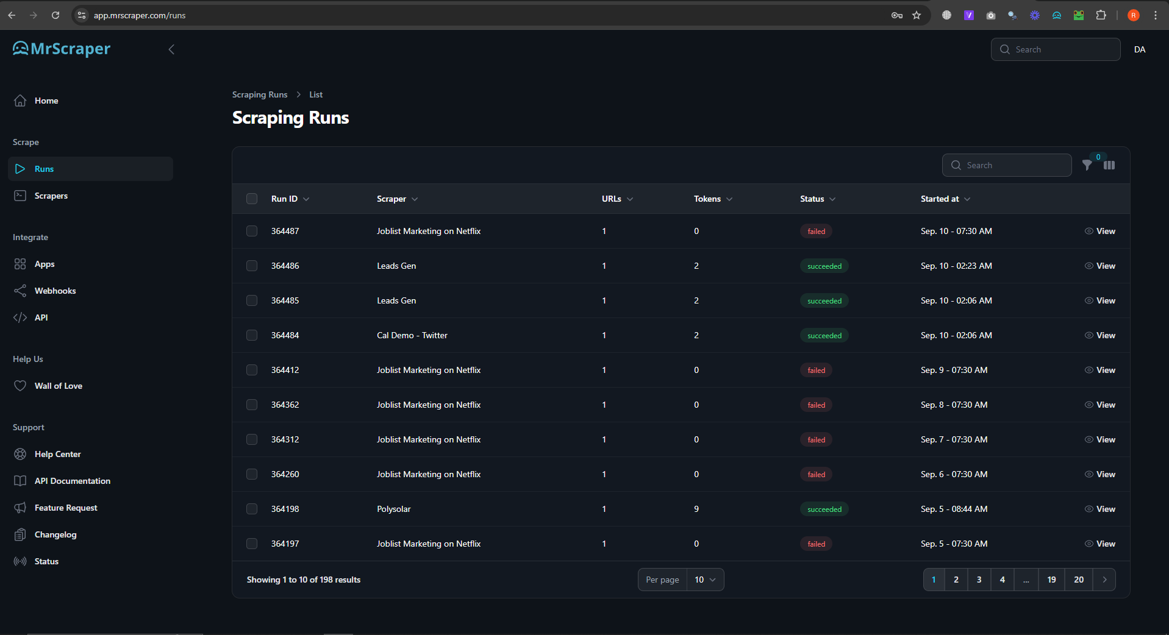Open Webhooks in the sidebar

(x=90, y=291)
